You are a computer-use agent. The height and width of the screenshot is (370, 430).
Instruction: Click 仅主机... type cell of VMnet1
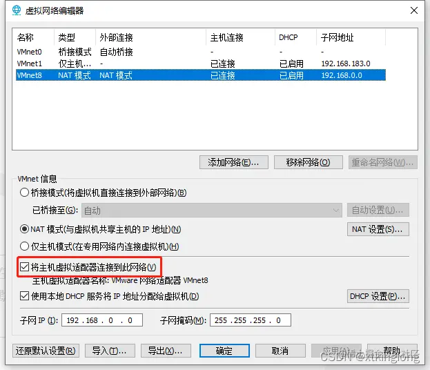point(75,64)
